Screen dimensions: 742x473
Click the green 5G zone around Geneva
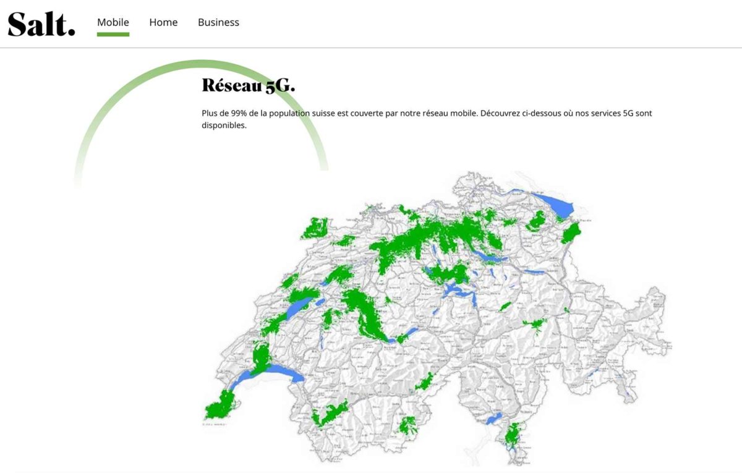[220, 408]
